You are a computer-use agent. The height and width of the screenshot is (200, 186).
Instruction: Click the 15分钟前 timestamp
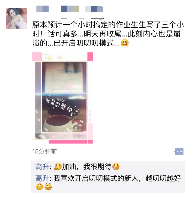point(44,151)
